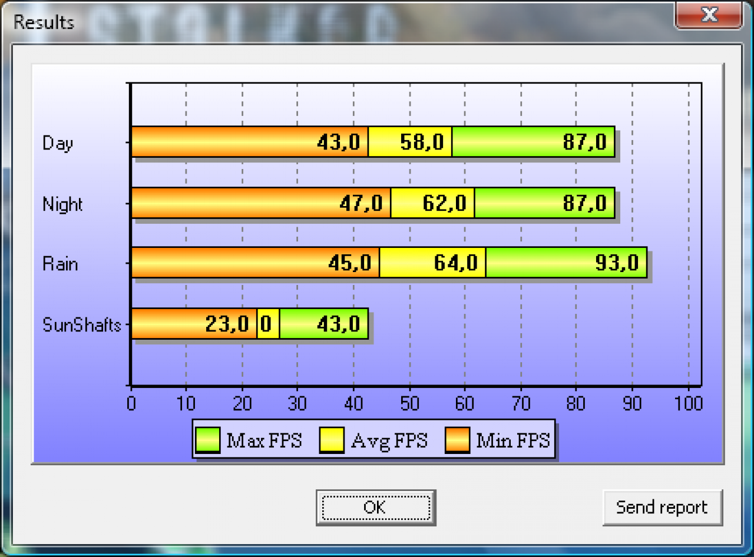Click the SunShafts row label
This screenshot has width=754, height=557.
[x=82, y=324]
